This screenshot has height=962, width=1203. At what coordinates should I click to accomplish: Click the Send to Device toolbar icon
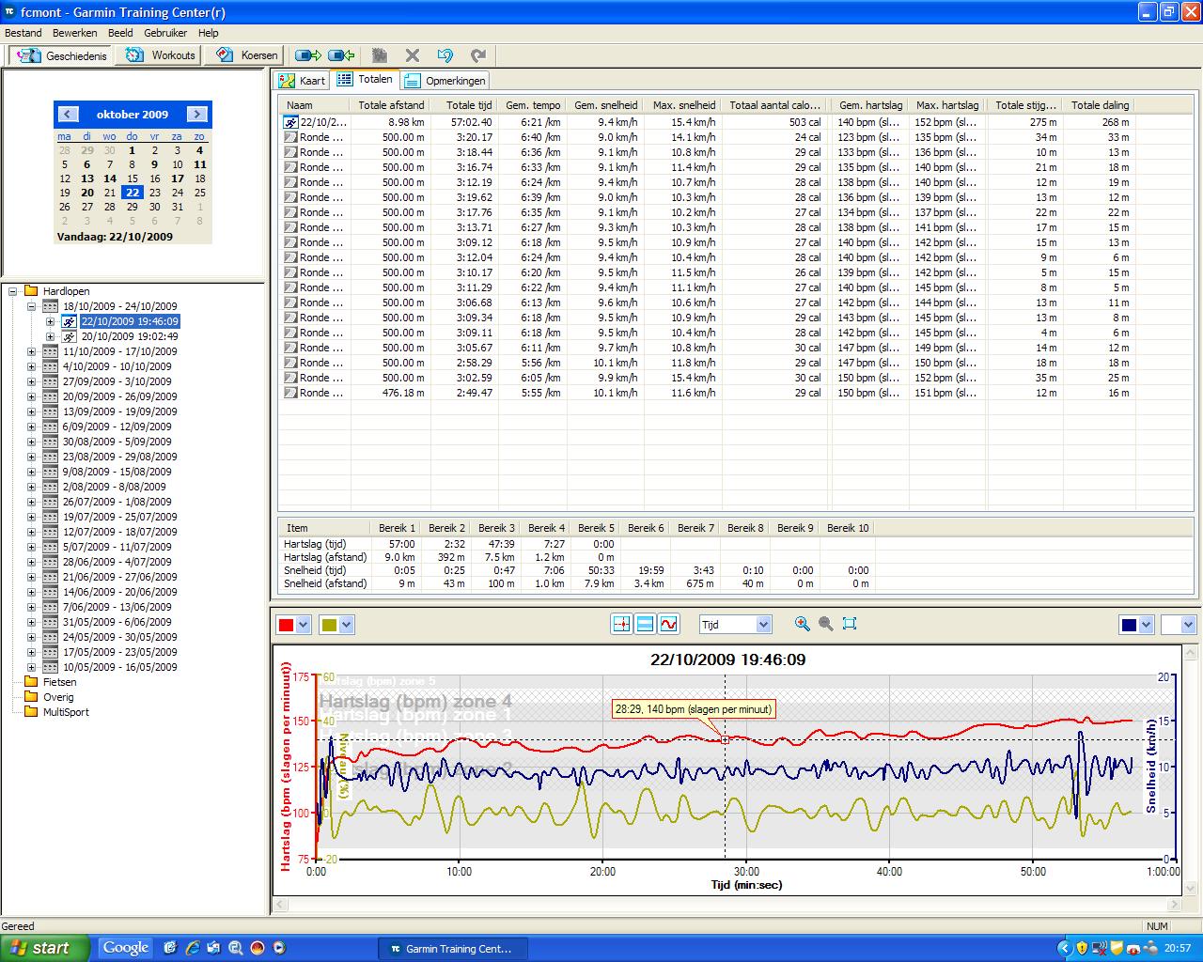click(x=308, y=55)
